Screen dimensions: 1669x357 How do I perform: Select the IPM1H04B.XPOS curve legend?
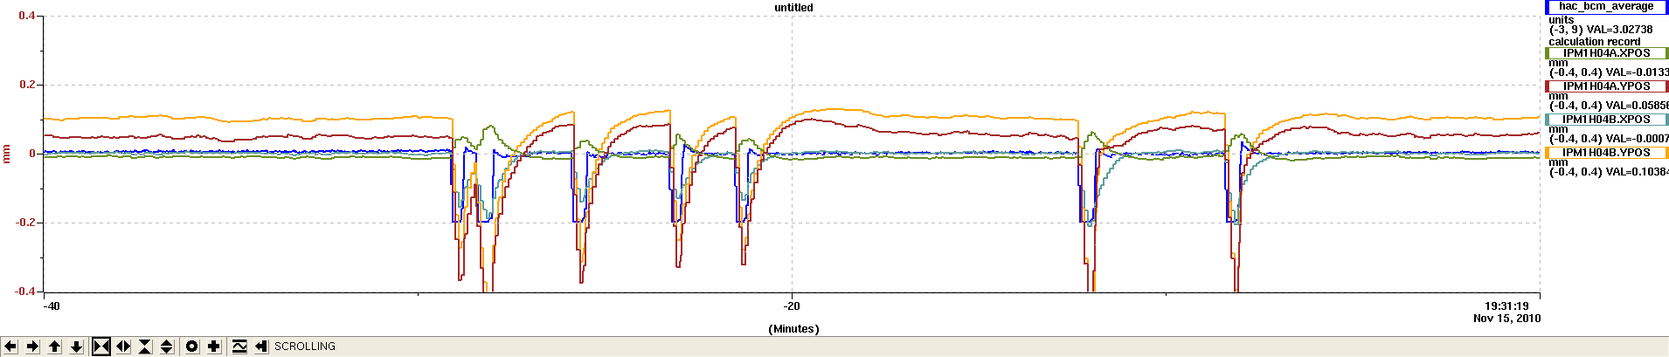pos(1606,120)
